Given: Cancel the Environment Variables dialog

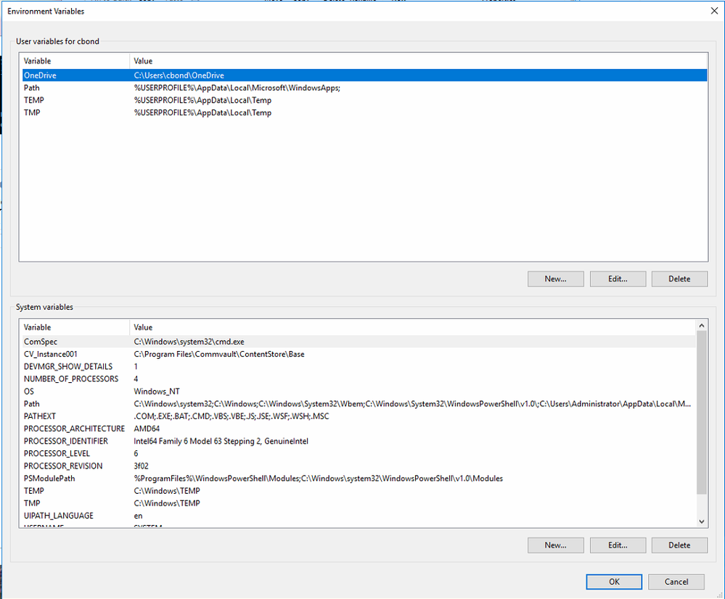Looking at the screenshot, I should coord(676,582).
